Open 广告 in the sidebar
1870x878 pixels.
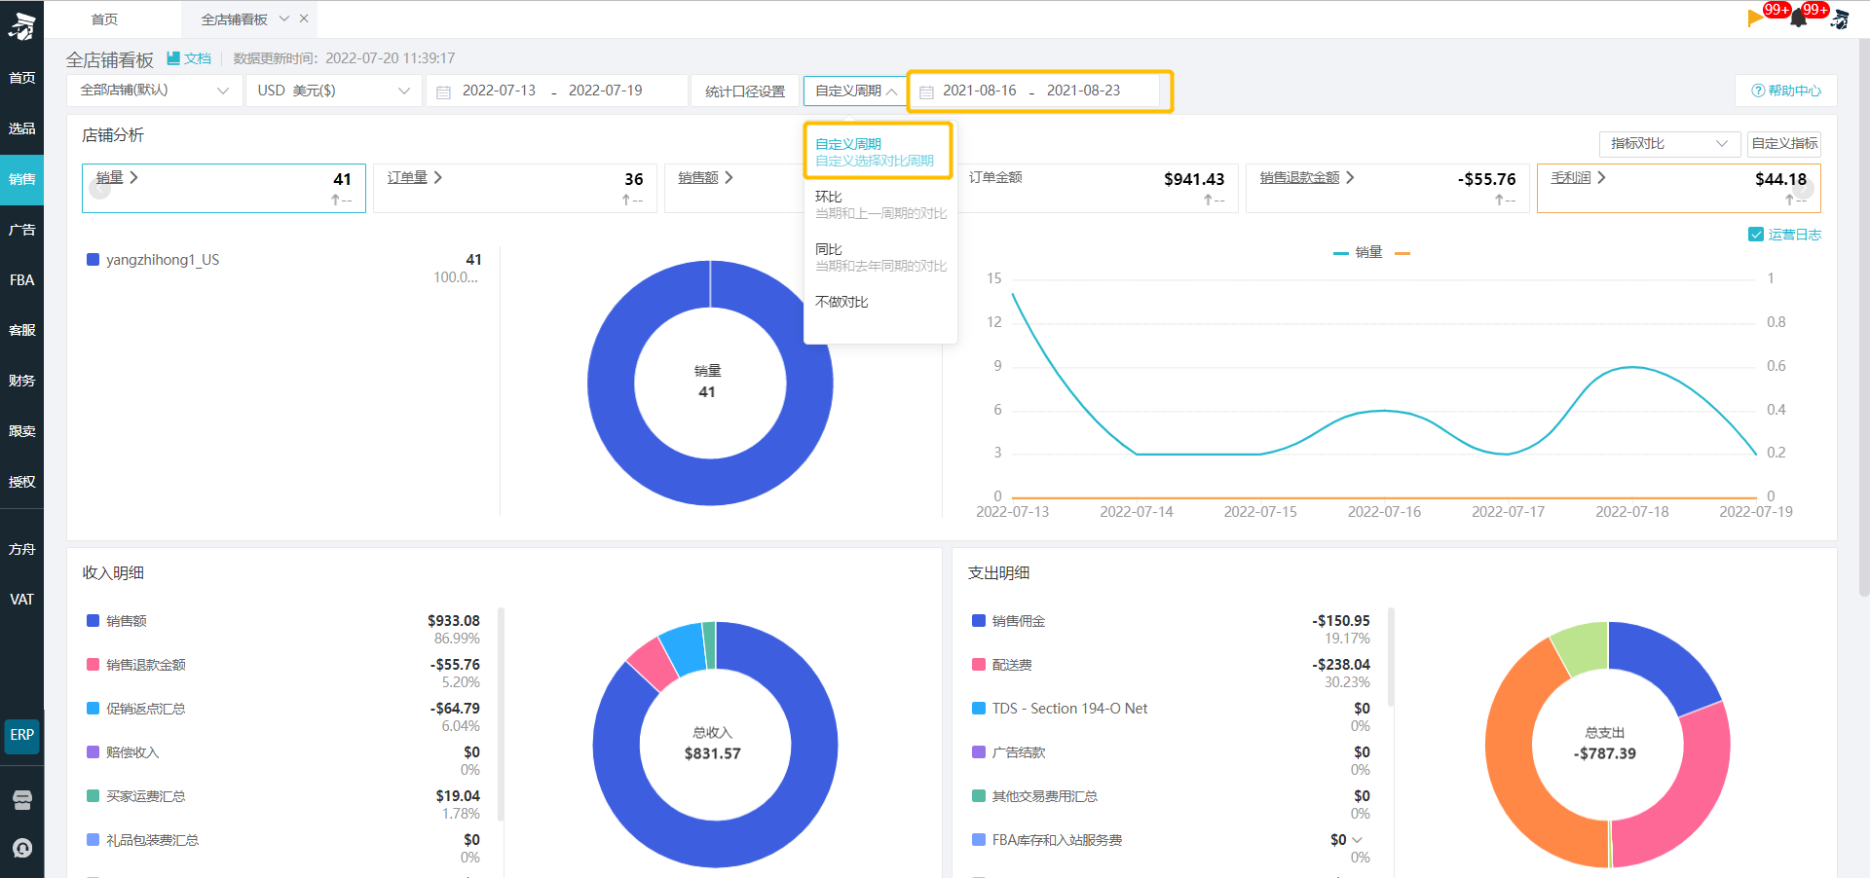[x=21, y=230]
